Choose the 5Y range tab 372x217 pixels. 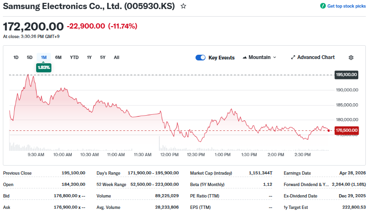103,58
